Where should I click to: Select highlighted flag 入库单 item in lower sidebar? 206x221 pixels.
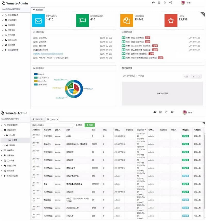click(x=15, y=140)
